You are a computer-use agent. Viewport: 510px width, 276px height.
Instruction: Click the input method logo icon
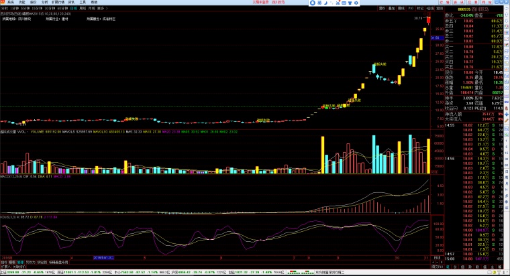313,3
